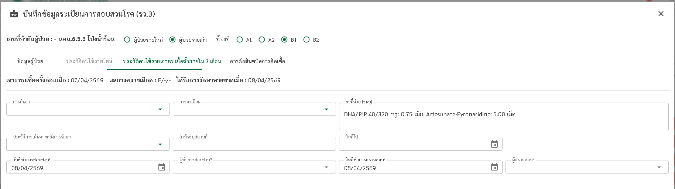The height and width of the screenshot is (189, 675).
Task: Click the ถ้ามีระบุสถานที่ text field
Action: coord(254,144)
